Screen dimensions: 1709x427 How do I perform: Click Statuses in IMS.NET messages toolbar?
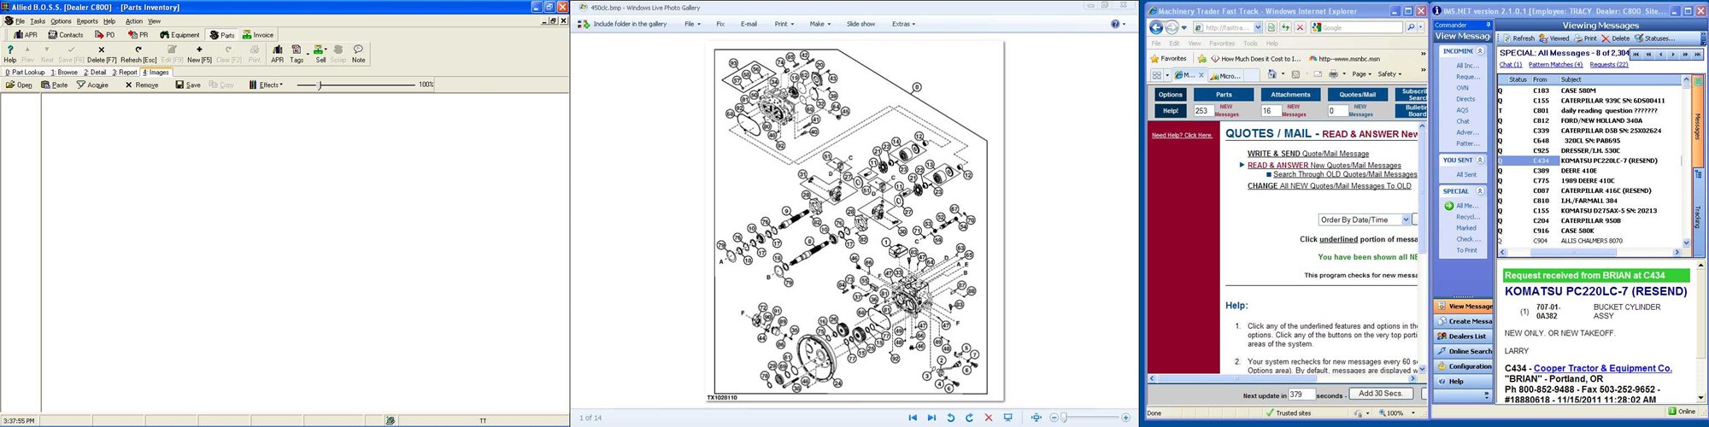pyautogui.click(x=1655, y=38)
